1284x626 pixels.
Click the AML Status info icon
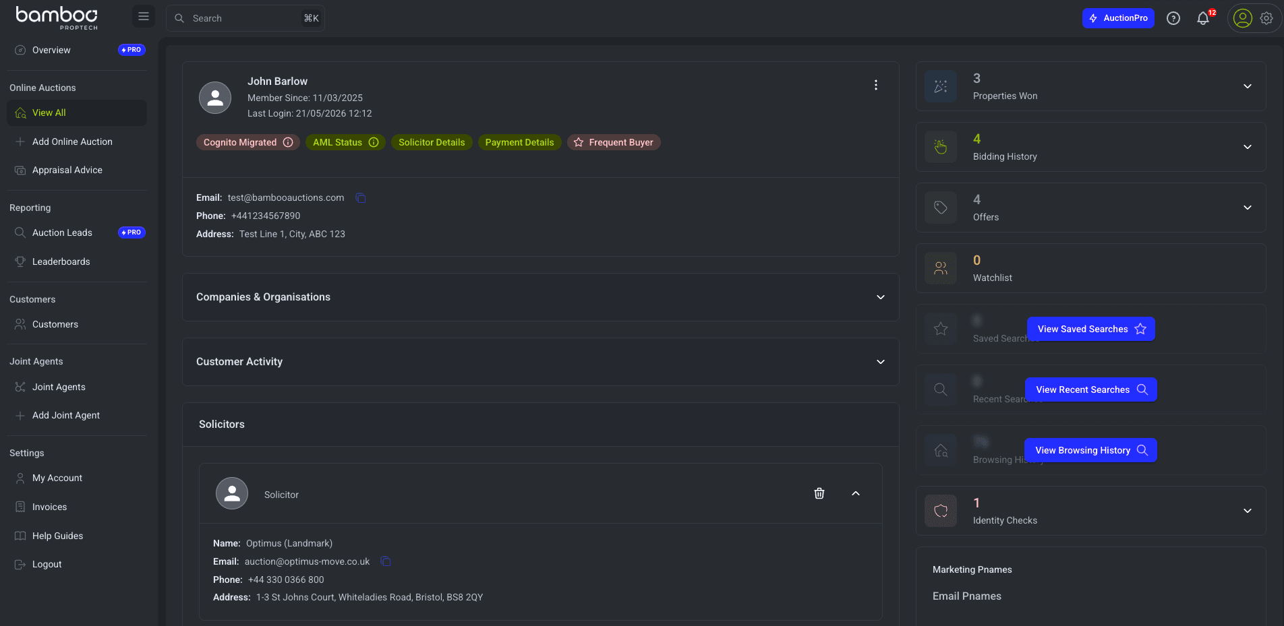pos(374,142)
